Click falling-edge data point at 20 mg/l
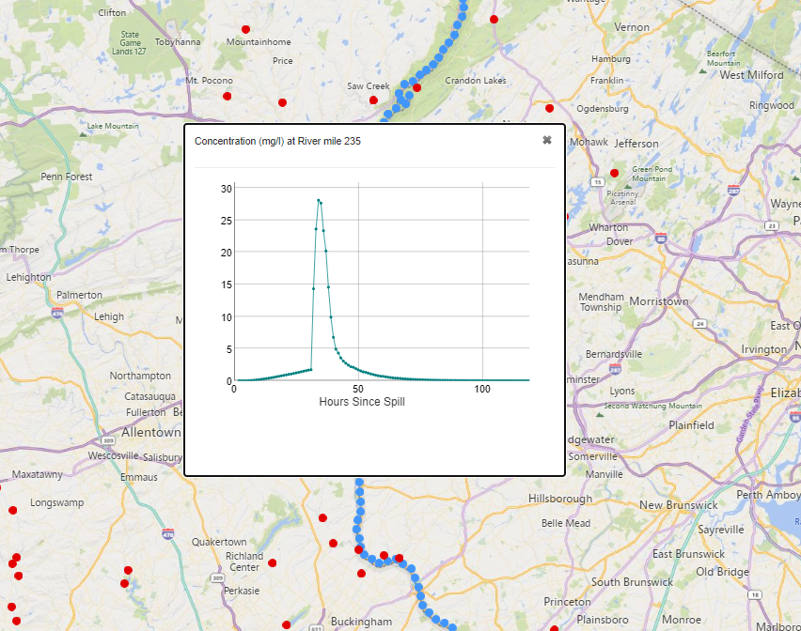Image resolution: width=801 pixels, height=631 pixels. pos(326,251)
